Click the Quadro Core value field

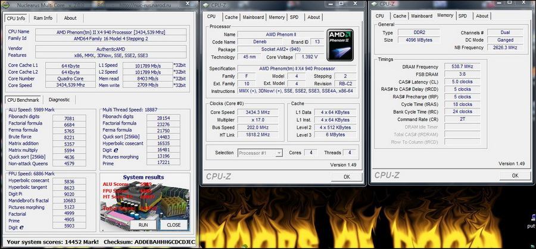(x=70, y=79)
